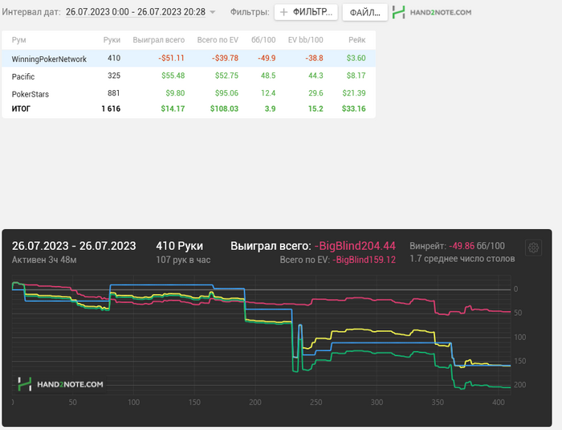Image resolution: width=562 pixels, height=430 pixels.
Task: Sort by the Рейк column header
Action: pos(357,40)
